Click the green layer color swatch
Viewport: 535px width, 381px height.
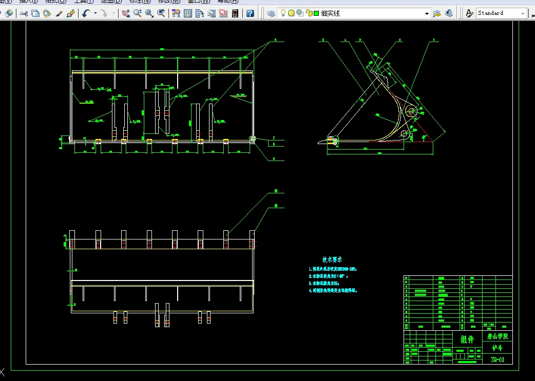click(x=316, y=13)
